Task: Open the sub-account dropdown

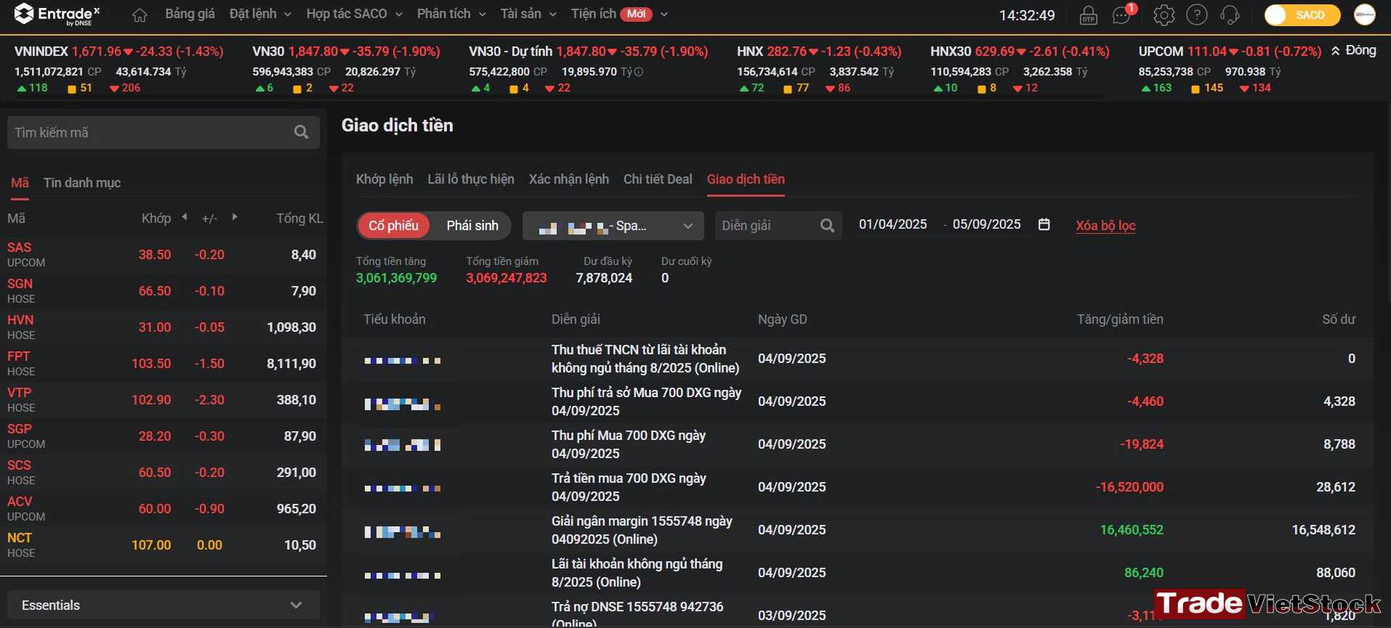Action: [x=613, y=226]
